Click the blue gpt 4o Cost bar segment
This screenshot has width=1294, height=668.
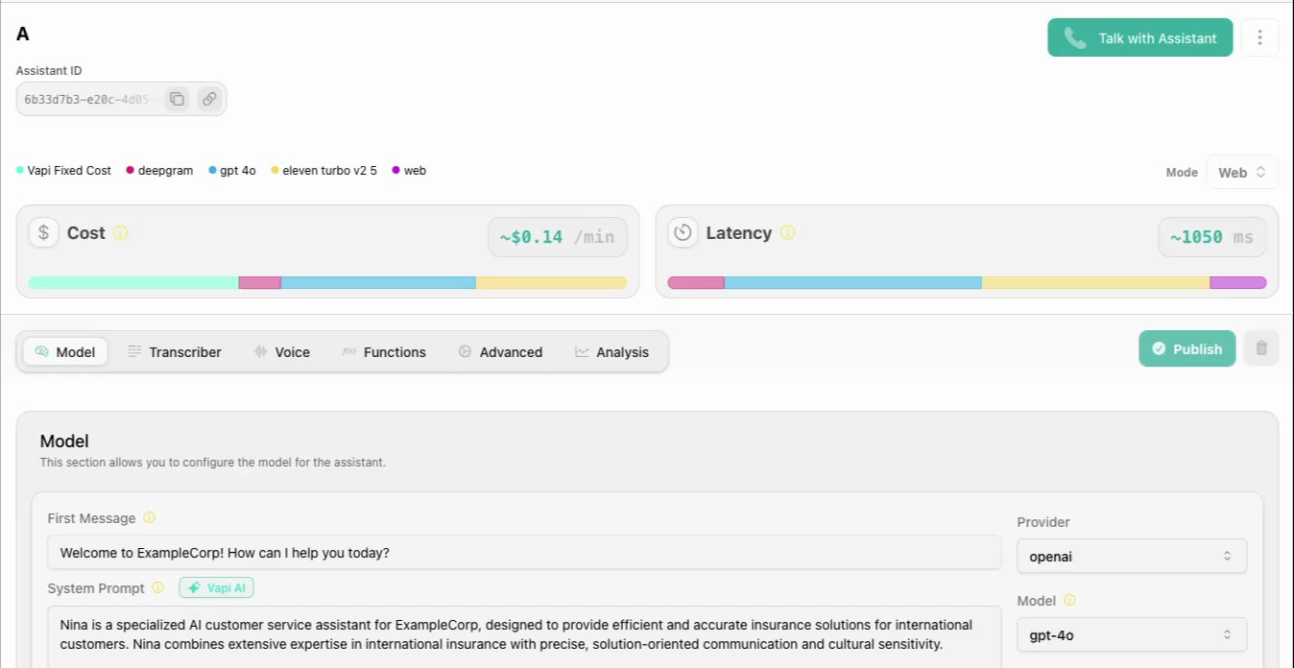pos(378,283)
